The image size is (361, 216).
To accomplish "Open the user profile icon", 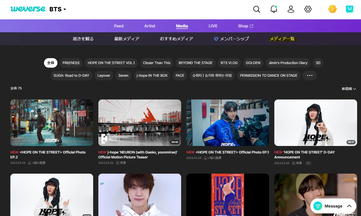I will pyautogui.click(x=291, y=9).
